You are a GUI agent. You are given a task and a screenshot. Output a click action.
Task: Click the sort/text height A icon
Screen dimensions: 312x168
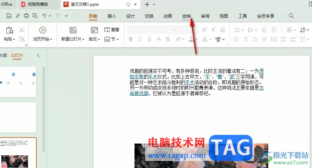click(x=303, y=30)
